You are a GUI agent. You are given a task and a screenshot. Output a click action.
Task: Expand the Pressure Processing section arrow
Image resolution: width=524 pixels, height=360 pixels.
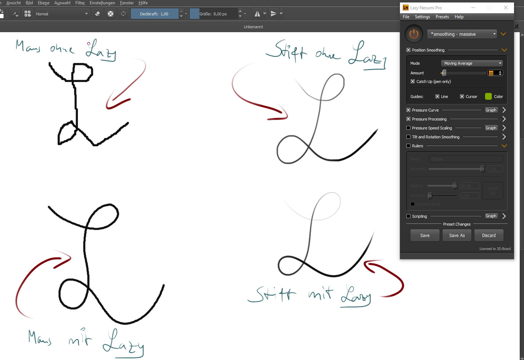[504, 119]
